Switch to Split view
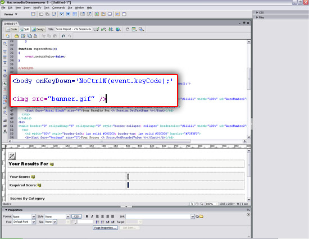The height and width of the screenshot is (239, 309). 24,29
